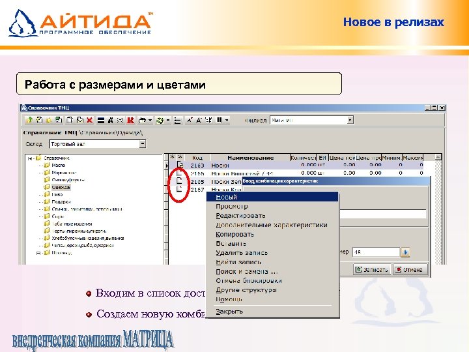Click the Записать button in the dialog
The width and height of the screenshot is (469, 352).
tap(372, 269)
